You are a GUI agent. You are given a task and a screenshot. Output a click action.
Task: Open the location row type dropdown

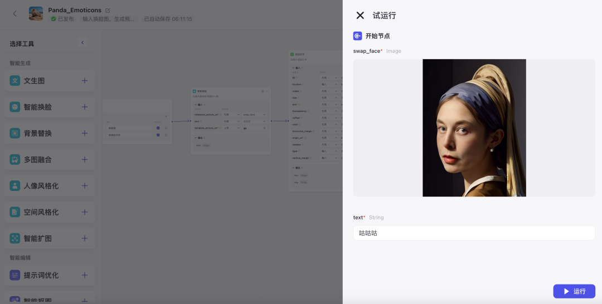(x=329, y=84)
